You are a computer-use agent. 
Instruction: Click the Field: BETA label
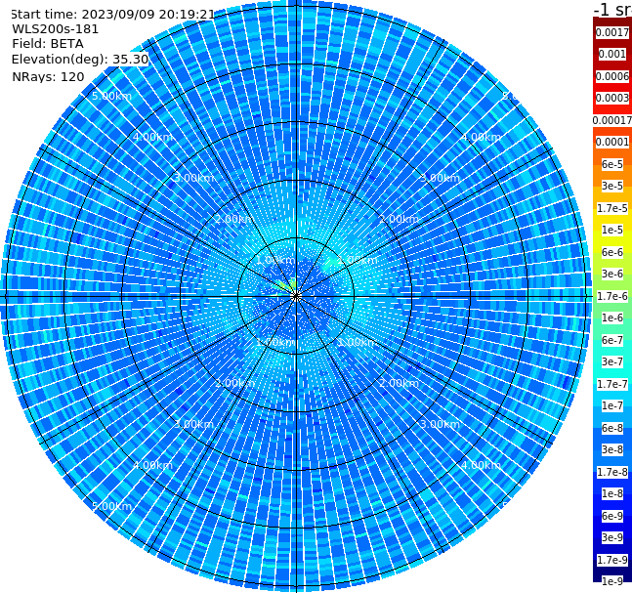(48, 44)
